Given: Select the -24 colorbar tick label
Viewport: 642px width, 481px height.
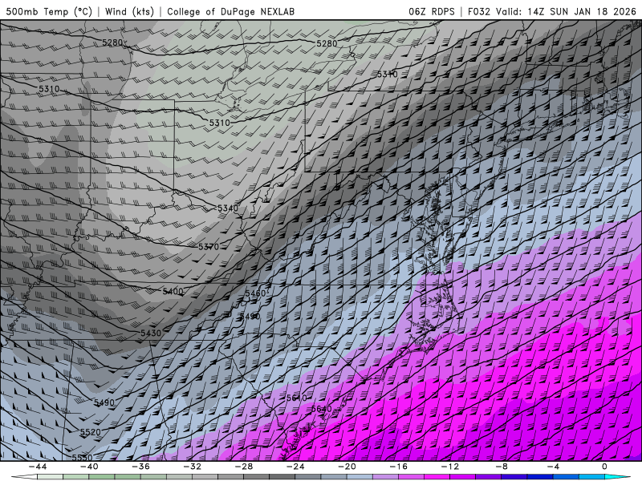Looking at the screenshot, I should (295, 467).
